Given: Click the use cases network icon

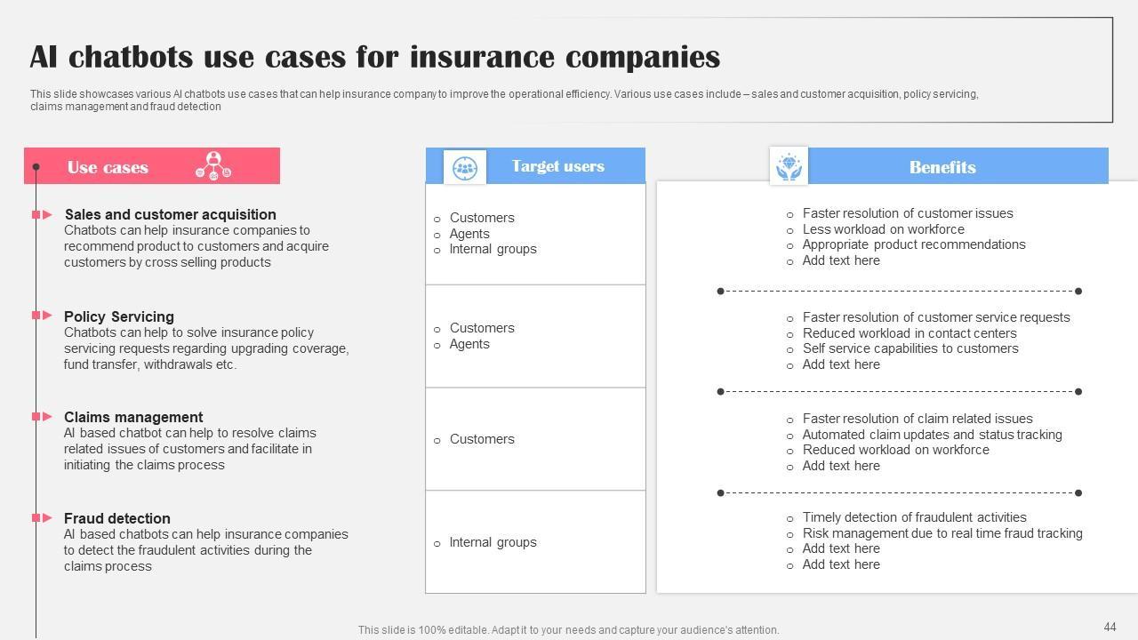Looking at the screenshot, I should [212, 166].
